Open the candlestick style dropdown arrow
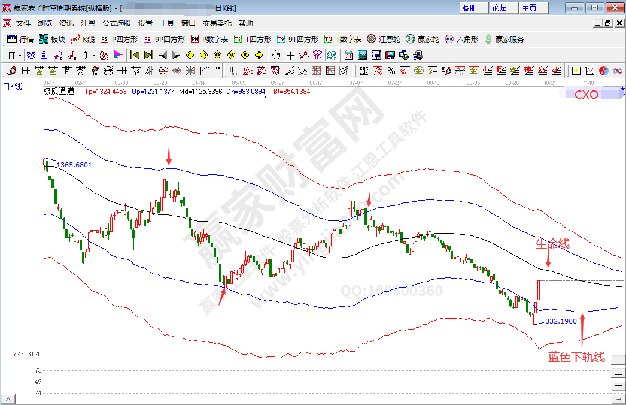 [93, 55]
